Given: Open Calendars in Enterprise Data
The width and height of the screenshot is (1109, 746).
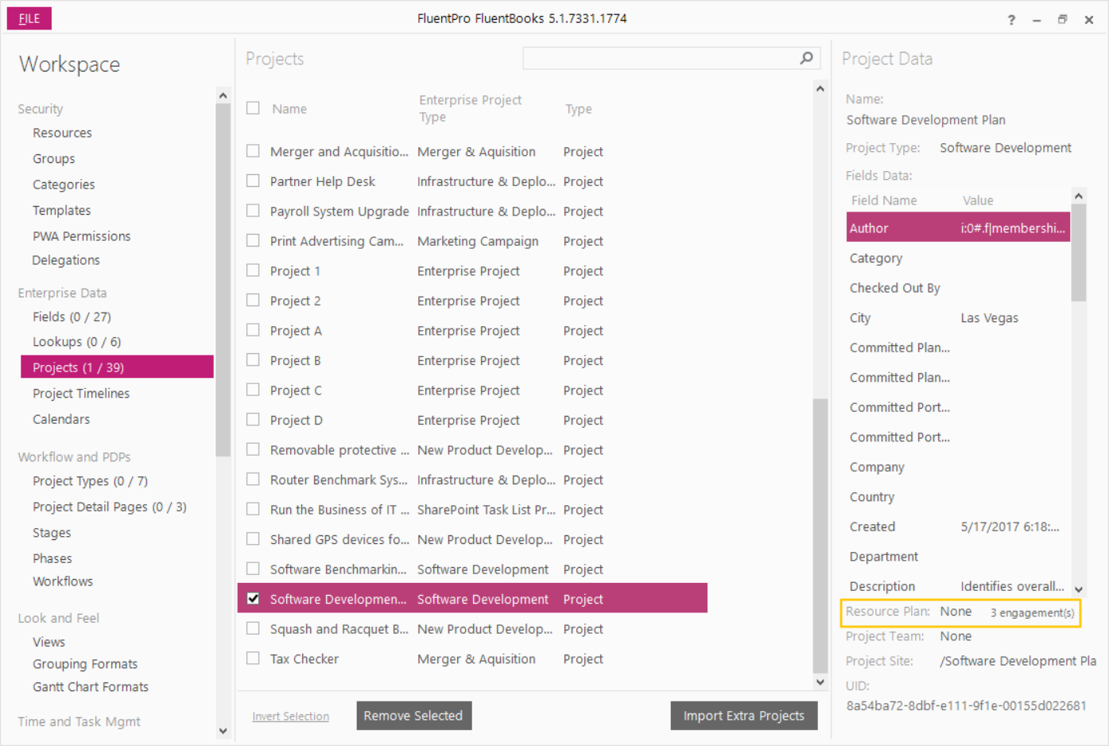Looking at the screenshot, I should (61, 419).
